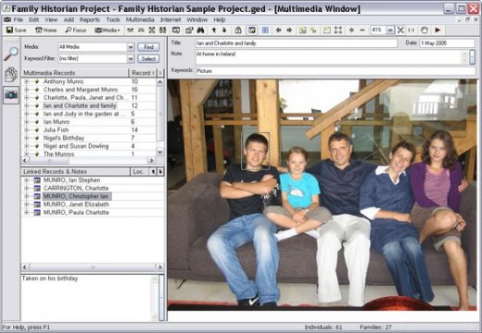The image size is (482, 333).
Task: Click the Focus magnifier button
Action: tap(75, 30)
